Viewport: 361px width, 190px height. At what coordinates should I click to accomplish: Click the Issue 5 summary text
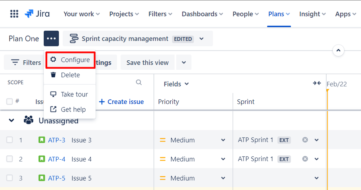tap(82, 178)
